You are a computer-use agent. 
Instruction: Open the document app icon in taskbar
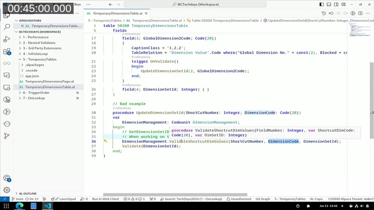[x=34, y=206]
